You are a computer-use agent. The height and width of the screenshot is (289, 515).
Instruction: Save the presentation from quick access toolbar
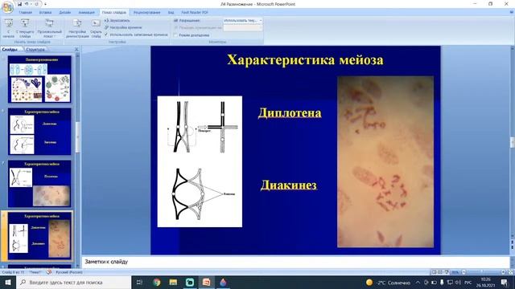tap(19, 4)
